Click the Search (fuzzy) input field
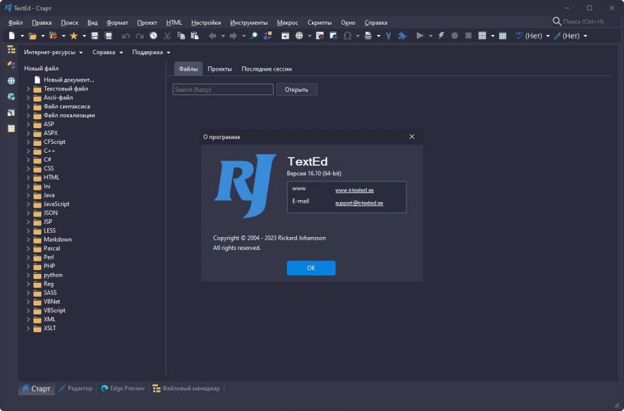This screenshot has width=624, height=411. click(x=223, y=90)
